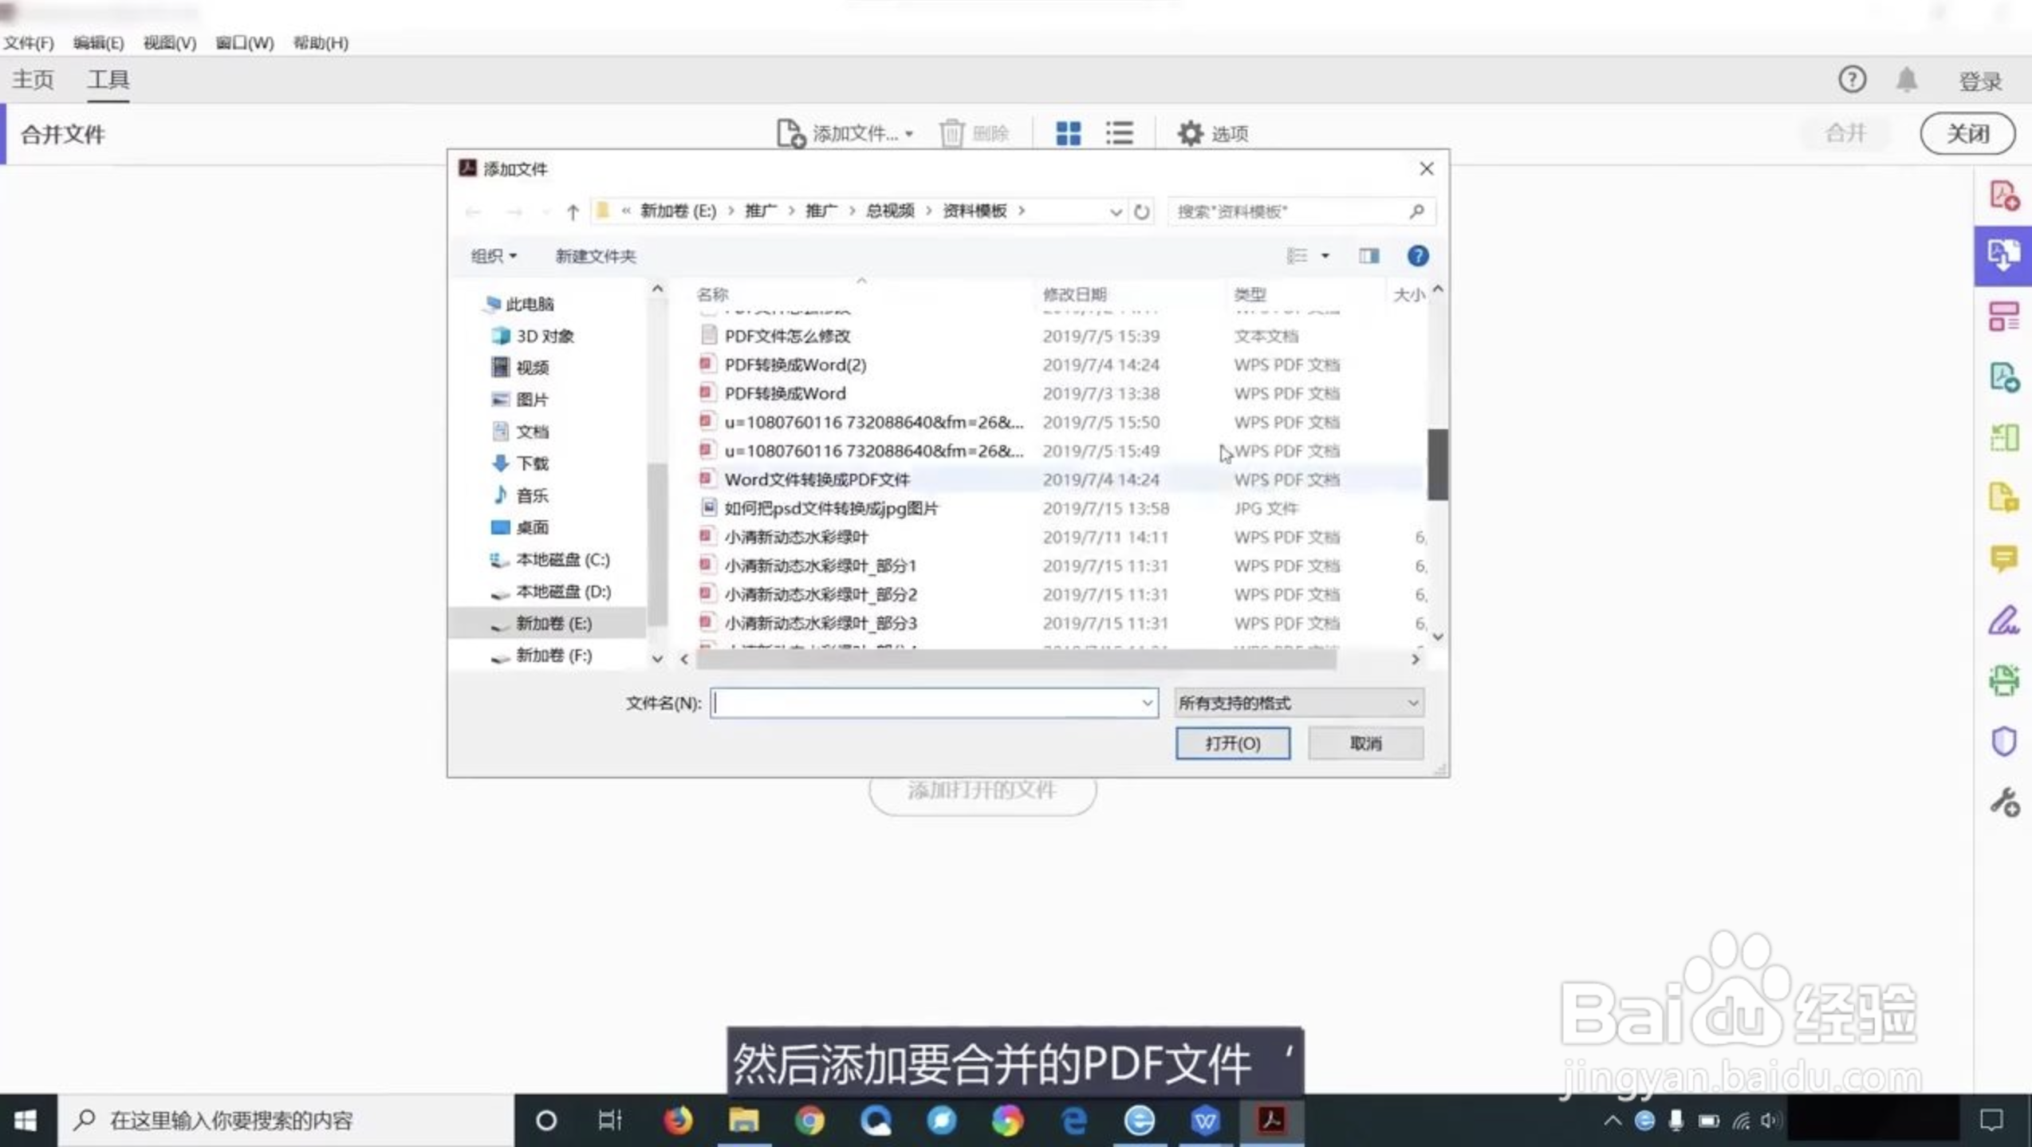Screen dimensions: 2032x1147
Task: Open more tools via wrench icon
Action: click(x=2004, y=802)
